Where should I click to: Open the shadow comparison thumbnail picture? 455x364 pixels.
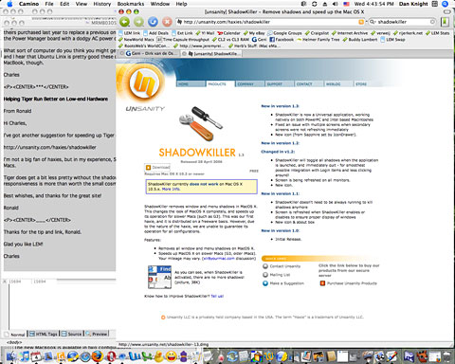(159, 277)
